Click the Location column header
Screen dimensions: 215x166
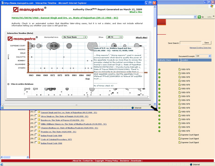[x=196, y=60]
